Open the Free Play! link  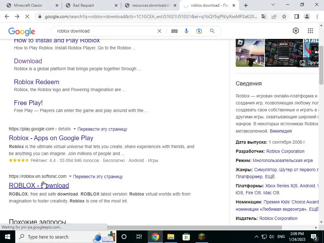click(28, 103)
